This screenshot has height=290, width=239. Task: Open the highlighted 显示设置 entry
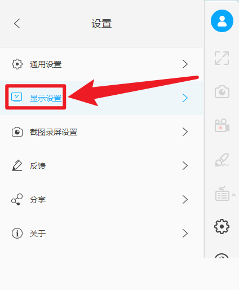[101, 98]
